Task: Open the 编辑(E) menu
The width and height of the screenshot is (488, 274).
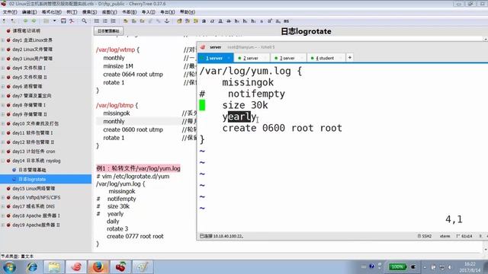Action: click(29, 12)
